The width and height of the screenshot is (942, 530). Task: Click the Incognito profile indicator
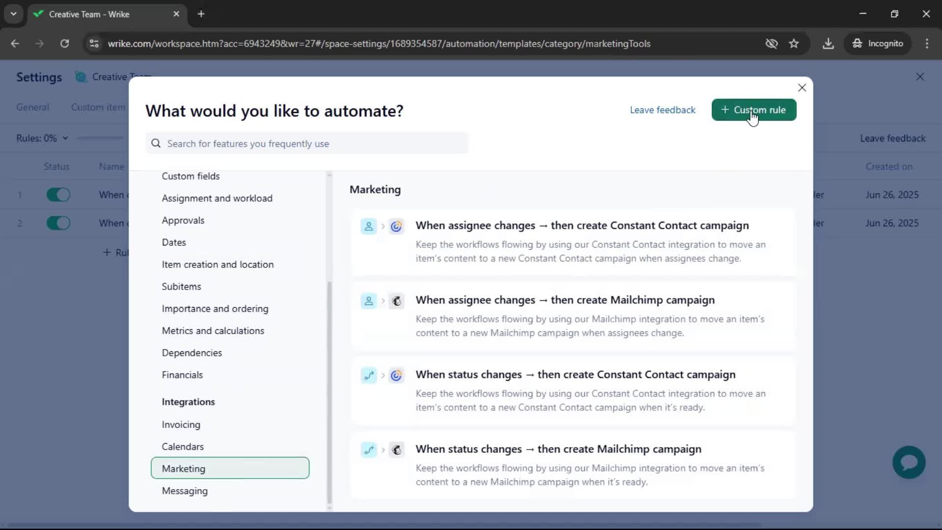[x=878, y=44]
